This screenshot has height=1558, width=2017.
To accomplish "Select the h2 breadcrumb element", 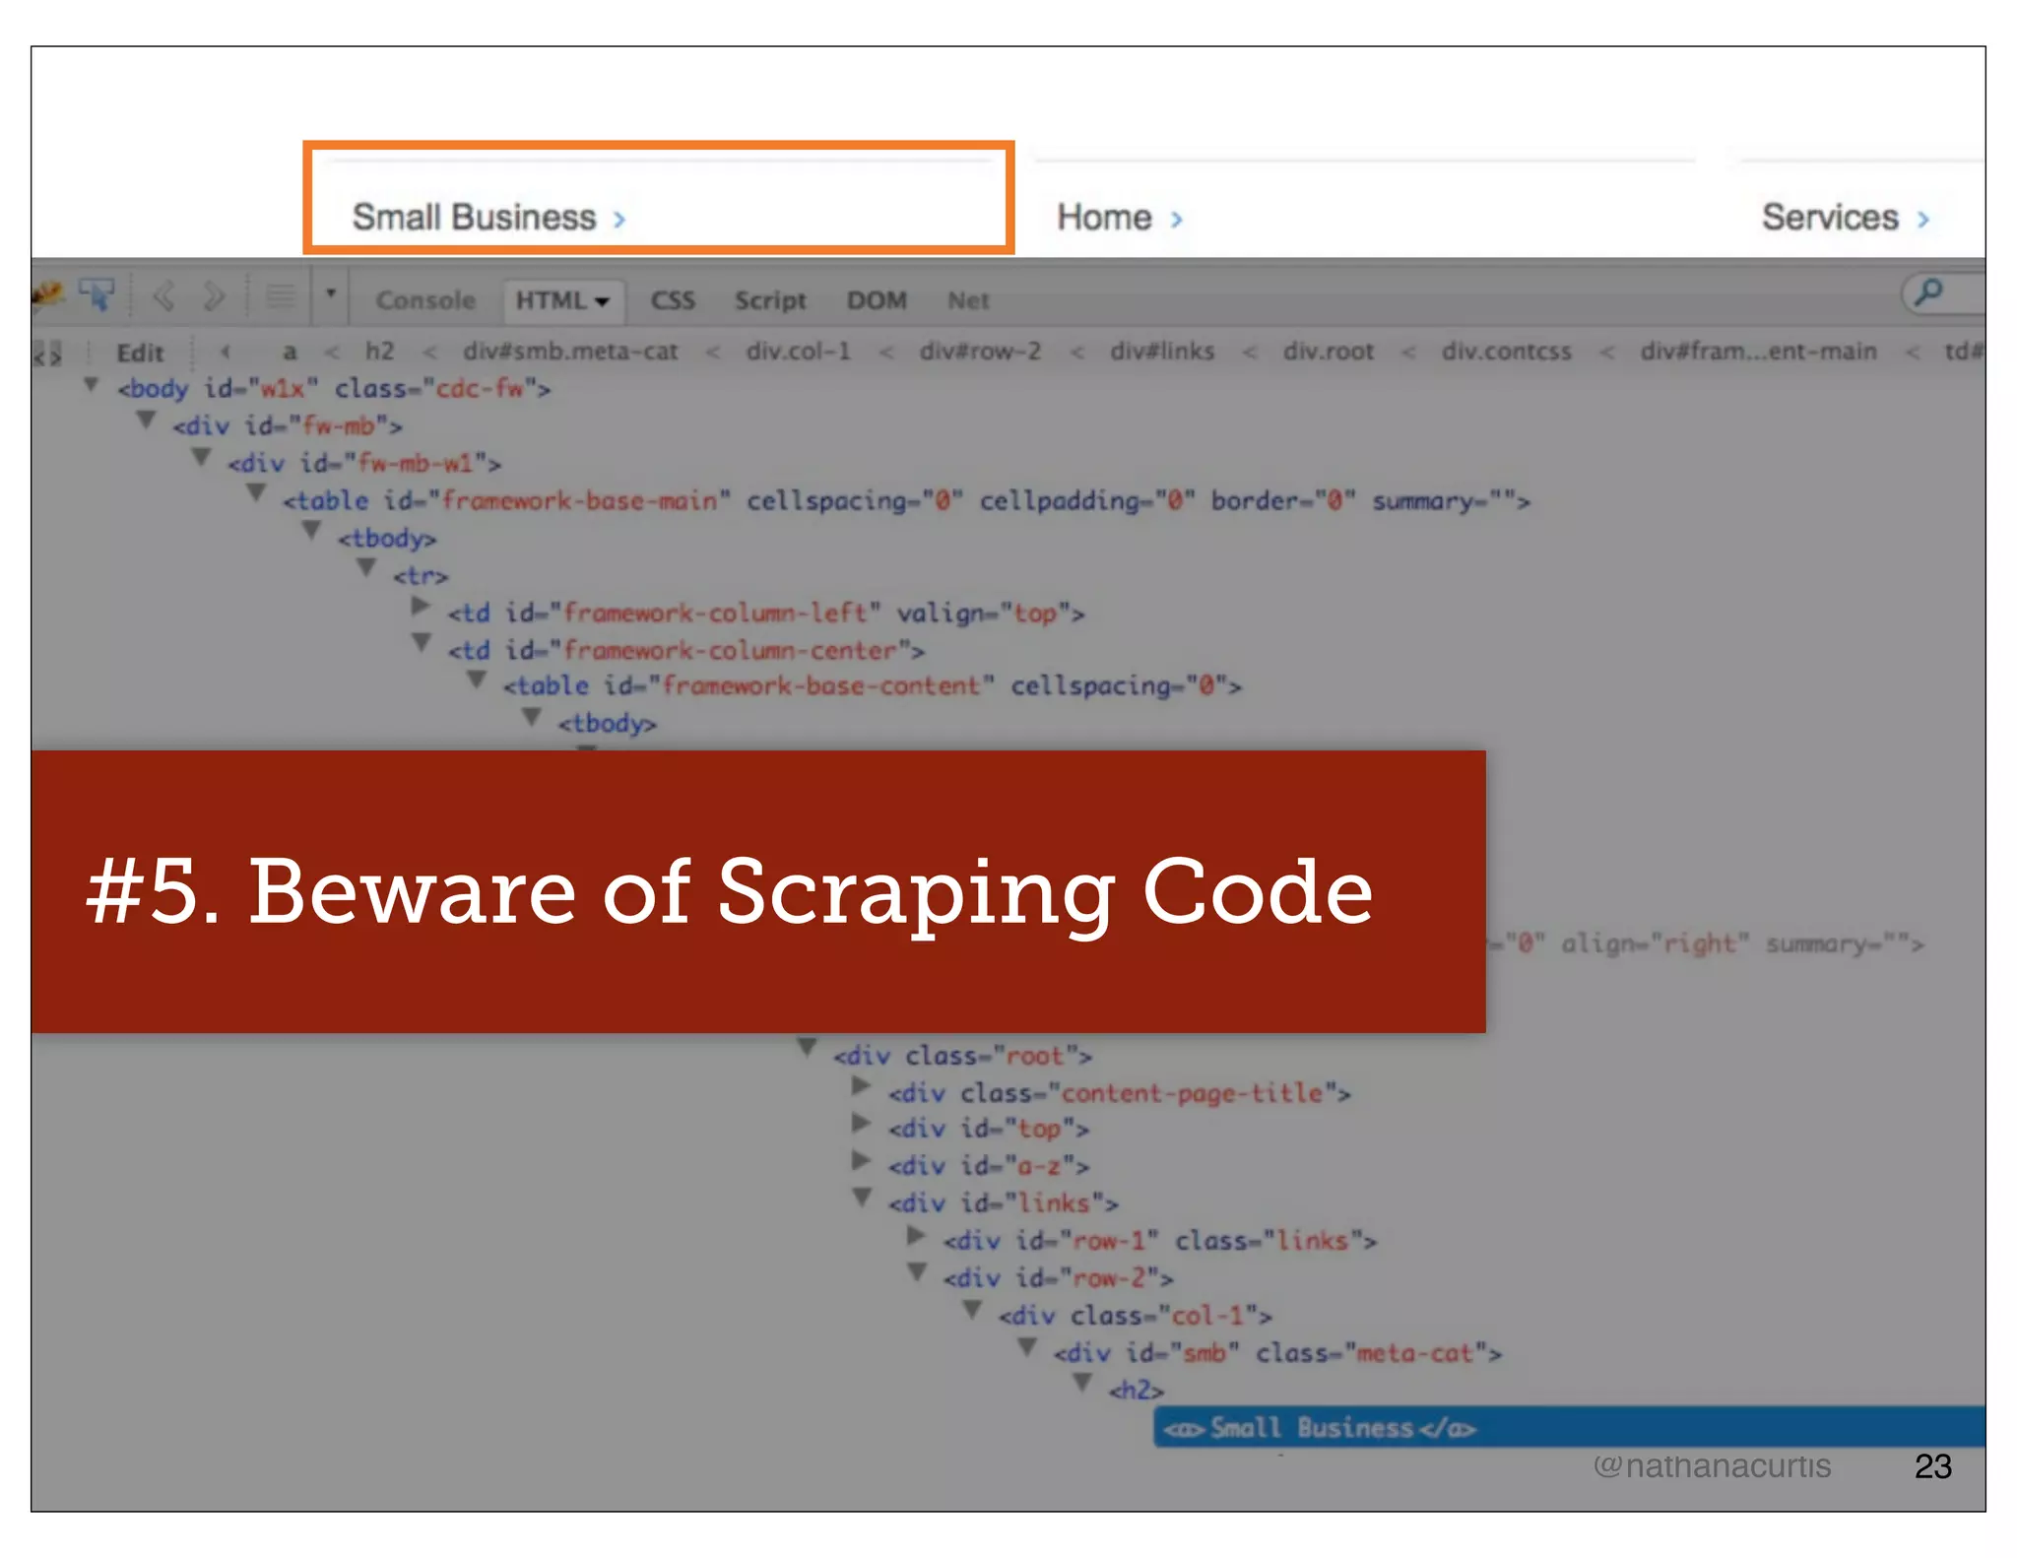I will tap(379, 352).
